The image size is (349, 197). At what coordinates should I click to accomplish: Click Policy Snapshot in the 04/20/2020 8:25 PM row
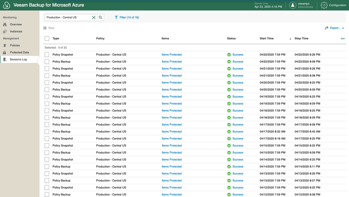click(63, 82)
